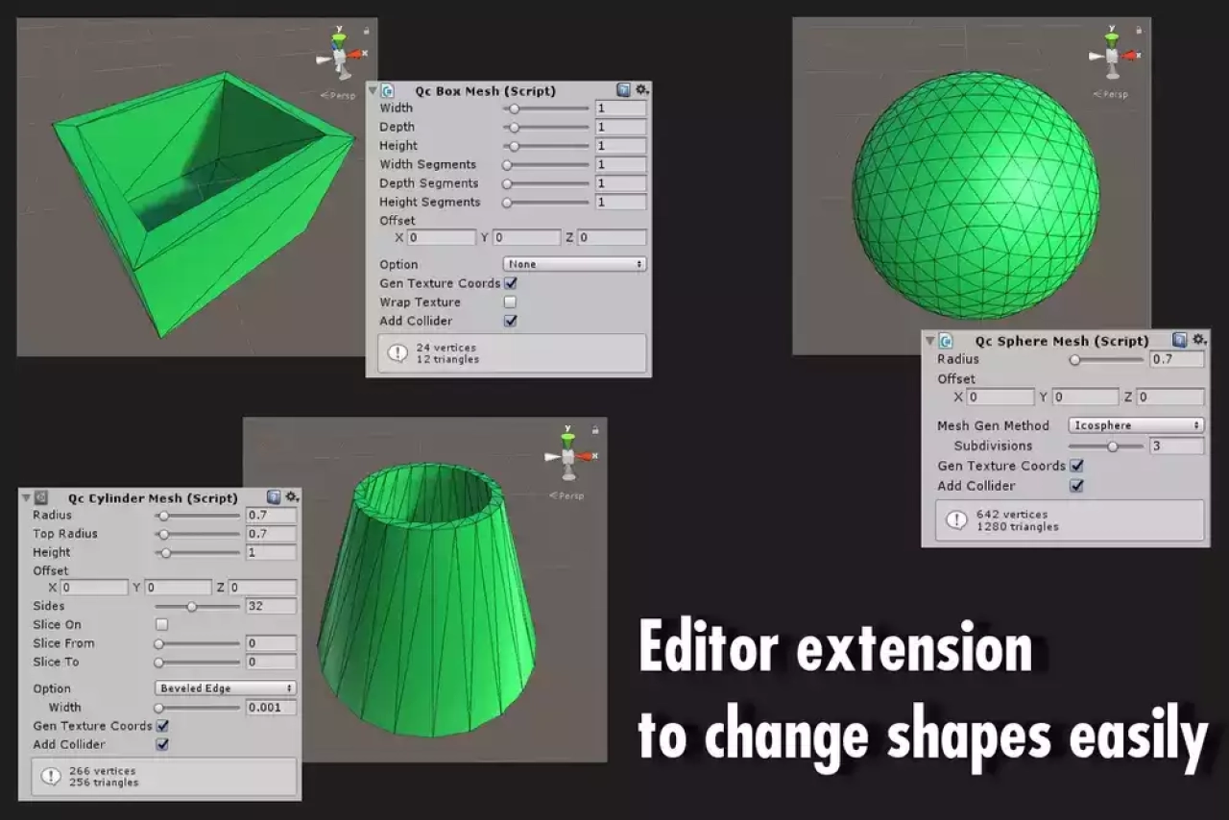Open gear settings menu in Qc Cylinder Mesh header
Image resolution: width=1229 pixels, height=820 pixels.
coord(292,497)
